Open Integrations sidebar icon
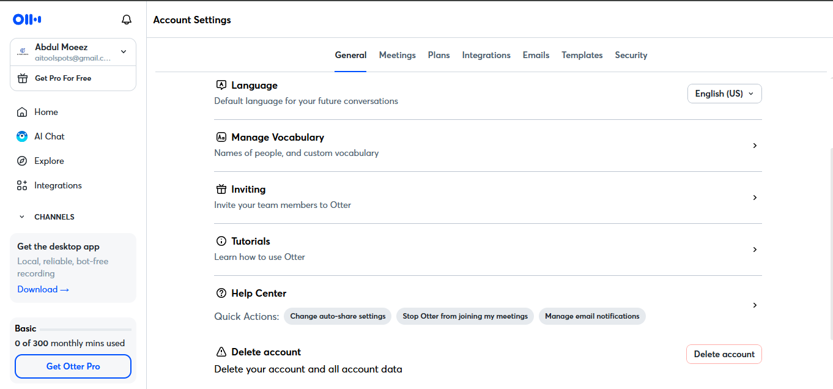This screenshot has height=389, width=833. [x=22, y=185]
